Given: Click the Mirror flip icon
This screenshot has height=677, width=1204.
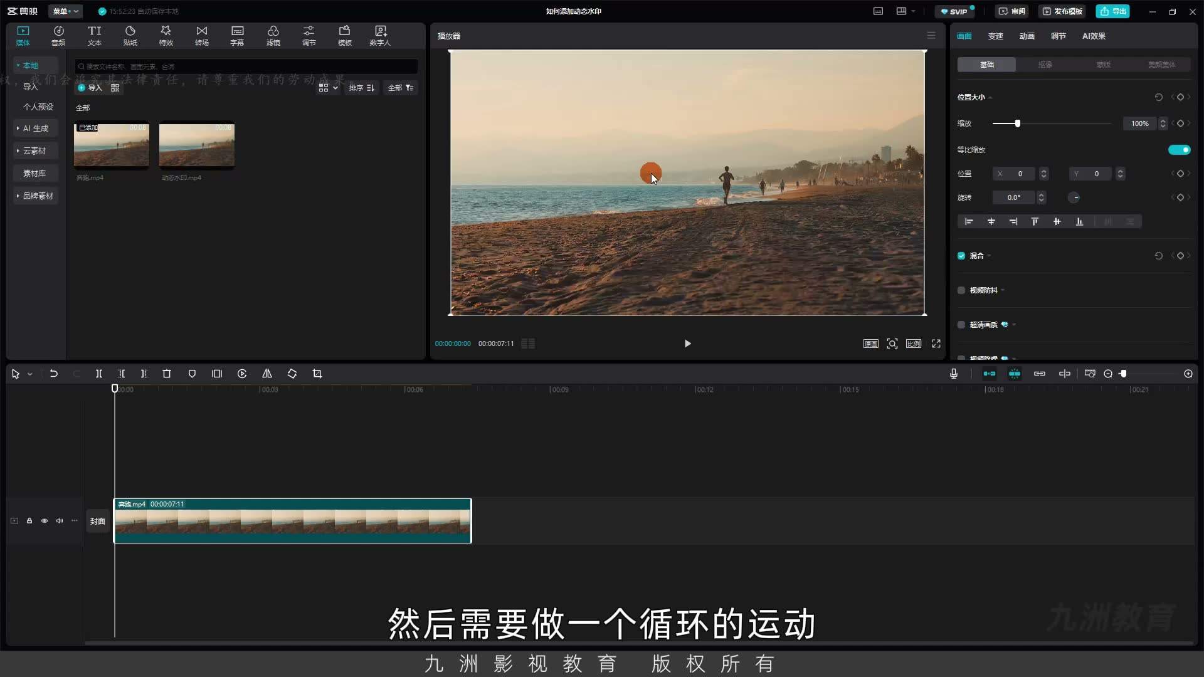Looking at the screenshot, I should pos(267,374).
